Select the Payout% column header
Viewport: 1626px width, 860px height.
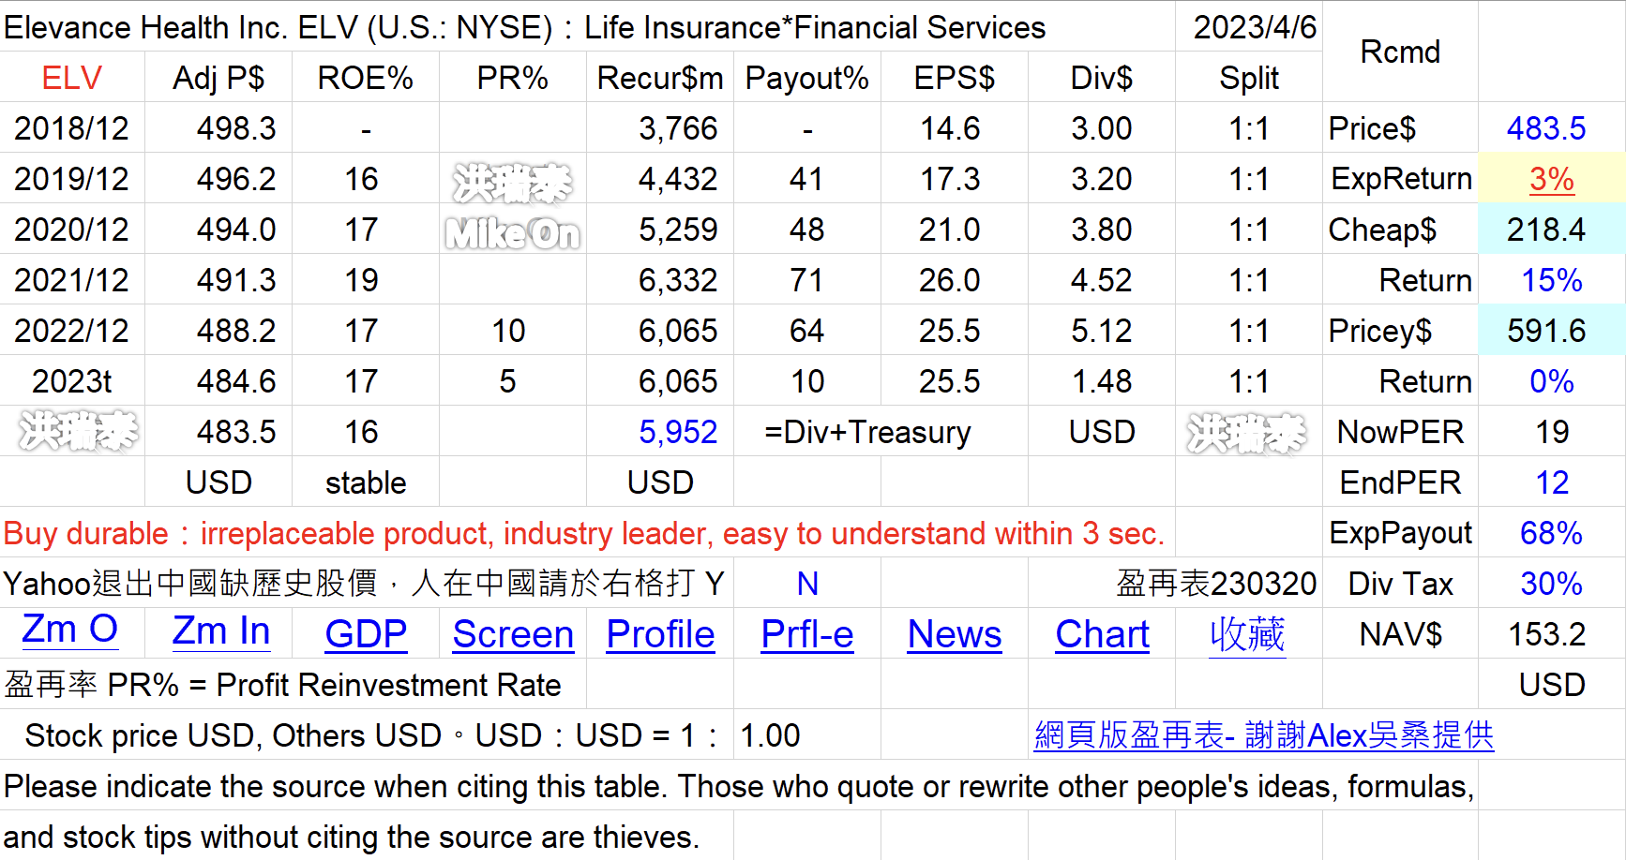(807, 78)
